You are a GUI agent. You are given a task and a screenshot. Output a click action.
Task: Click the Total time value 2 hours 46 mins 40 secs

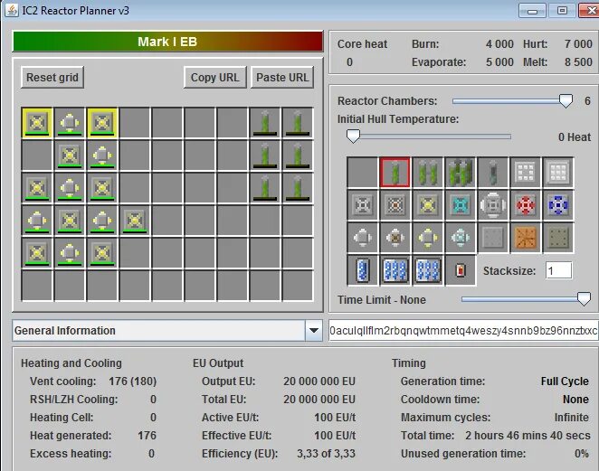tap(528, 436)
